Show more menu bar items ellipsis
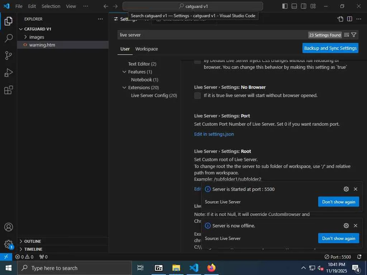Screen dimensions: 367x275 tap(86, 6)
